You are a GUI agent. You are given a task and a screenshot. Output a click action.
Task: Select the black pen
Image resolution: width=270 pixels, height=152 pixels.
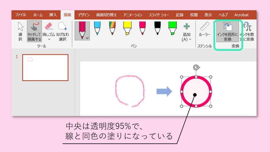pyautogui.click(x=157, y=28)
